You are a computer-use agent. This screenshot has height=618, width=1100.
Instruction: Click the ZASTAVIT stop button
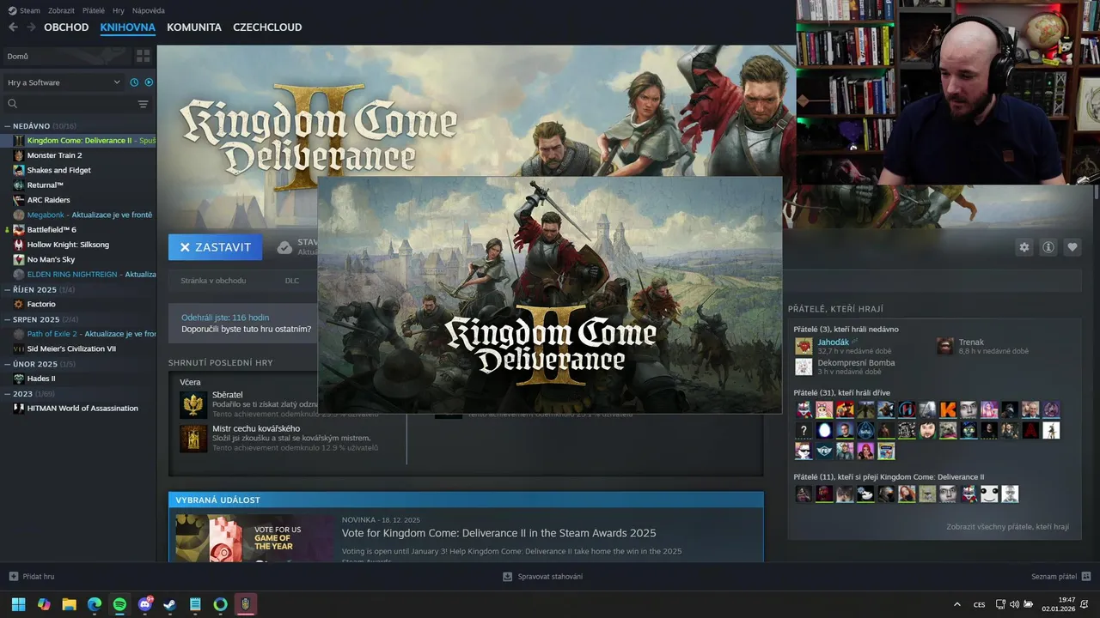(215, 247)
